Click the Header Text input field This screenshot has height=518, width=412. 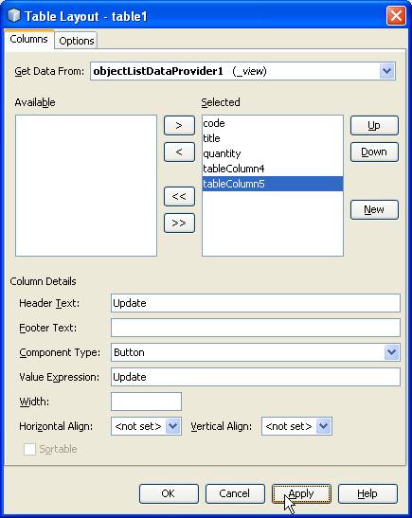coord(256,303)
